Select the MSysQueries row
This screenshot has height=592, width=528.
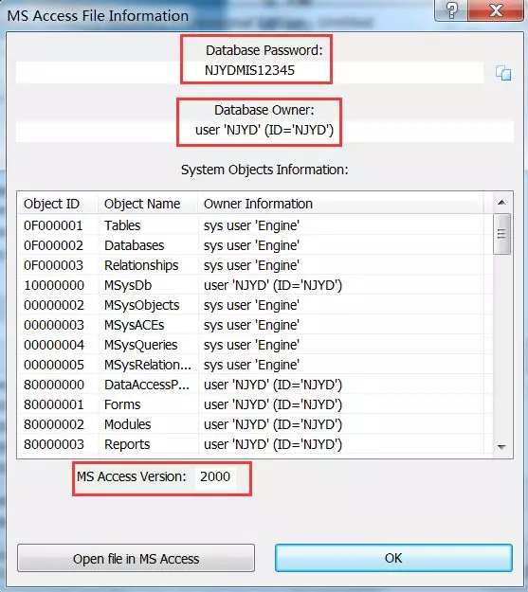pyautogui.click(x=255, y=345)
